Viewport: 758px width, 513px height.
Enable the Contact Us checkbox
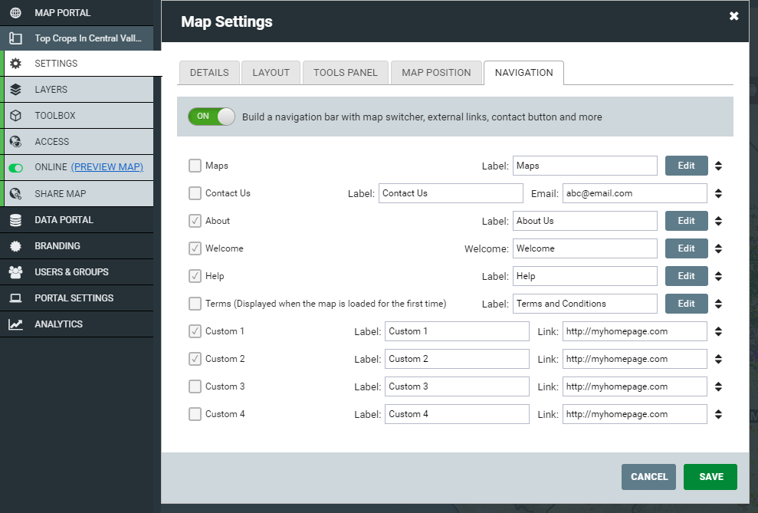[x=195, y=193]
